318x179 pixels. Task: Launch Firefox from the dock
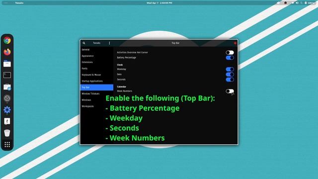tap(7, 52)
